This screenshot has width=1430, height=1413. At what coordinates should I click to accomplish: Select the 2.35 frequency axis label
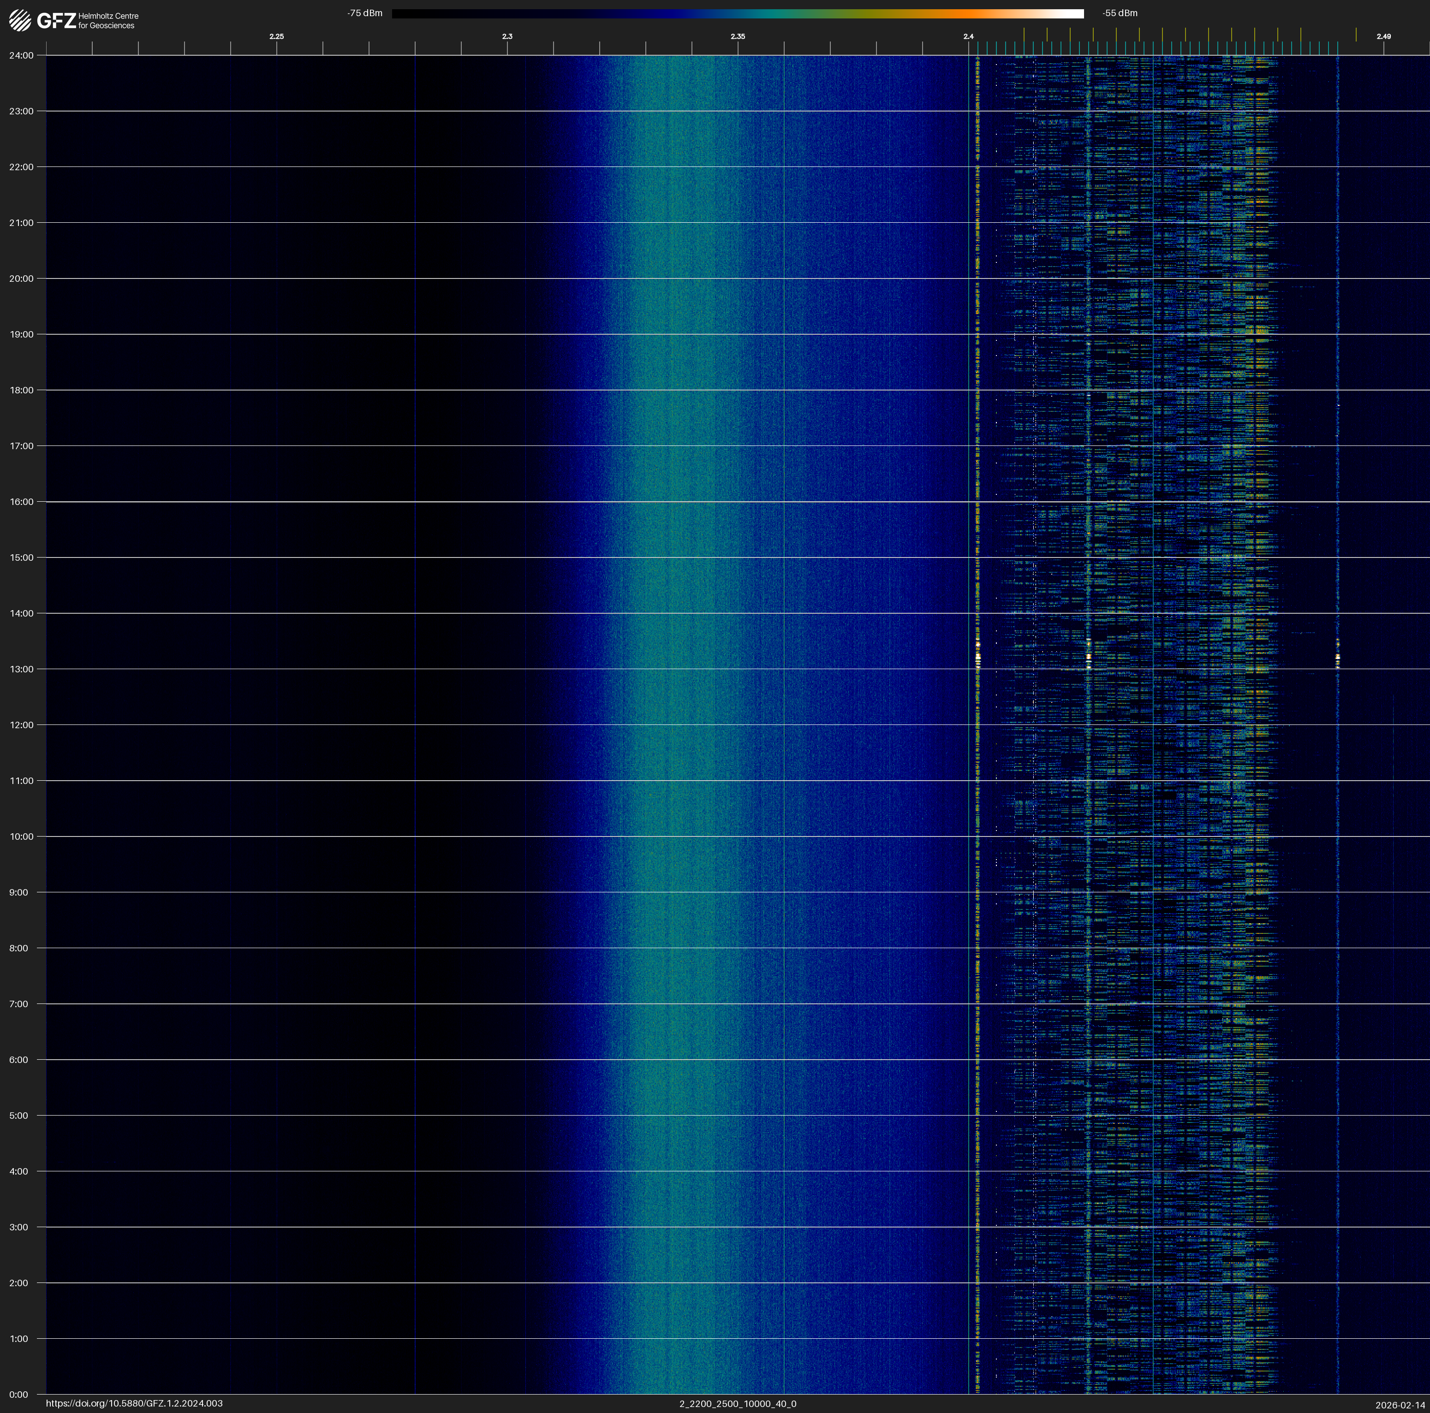pyautogui.click(x=738, y=36)
